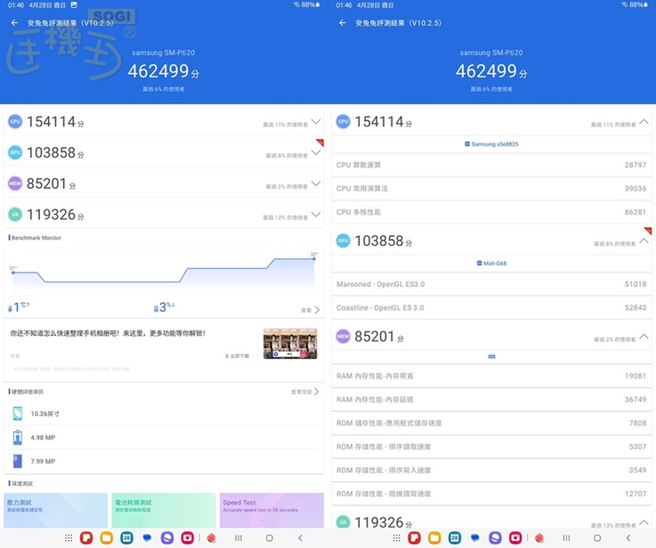Expand the CPU 154114 score on left screen
656x548 pixels.
click(316, 122)
